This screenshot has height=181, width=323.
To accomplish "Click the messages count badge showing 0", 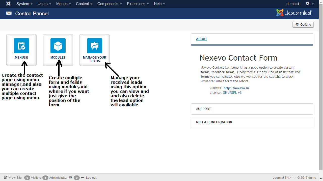I will click(x=77, y=178).
